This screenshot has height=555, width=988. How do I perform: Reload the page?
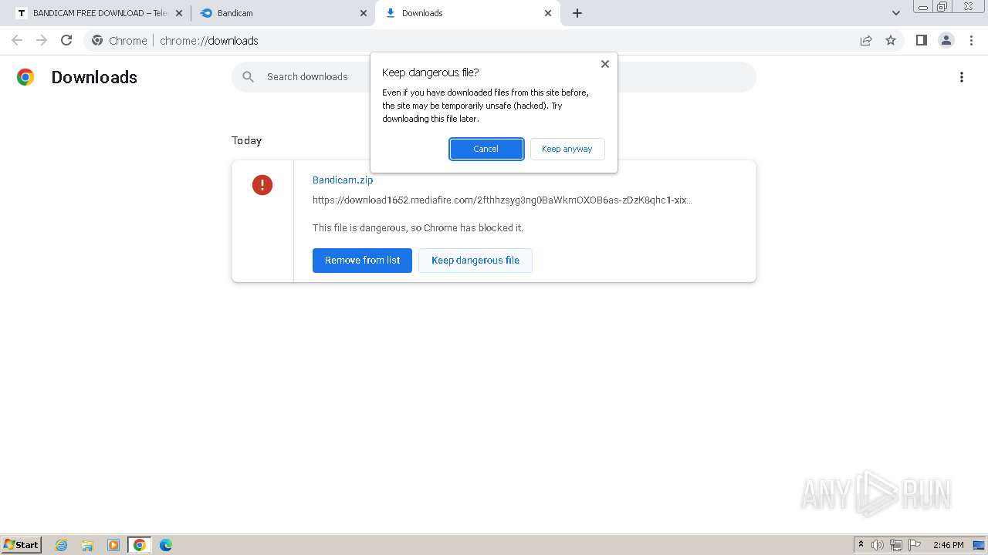[x=66, y=40]
